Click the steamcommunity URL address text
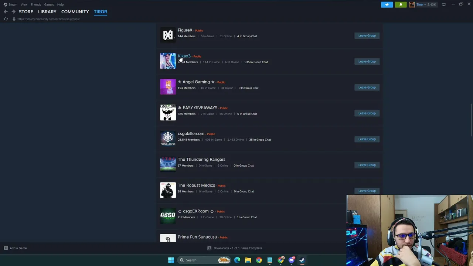Screen dimensions: 473x266 pos(48,19)
